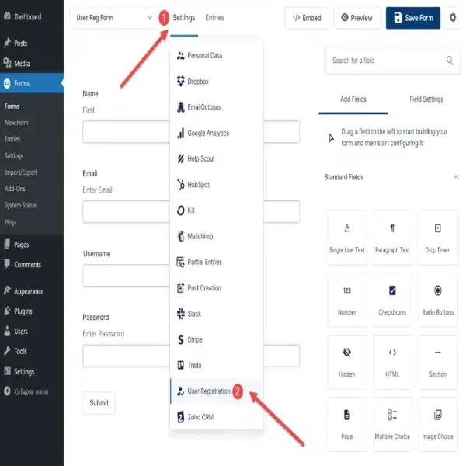Add a Checkboxes field
Viewport: 466px width, 466px height.
click(x=392, y=300)
